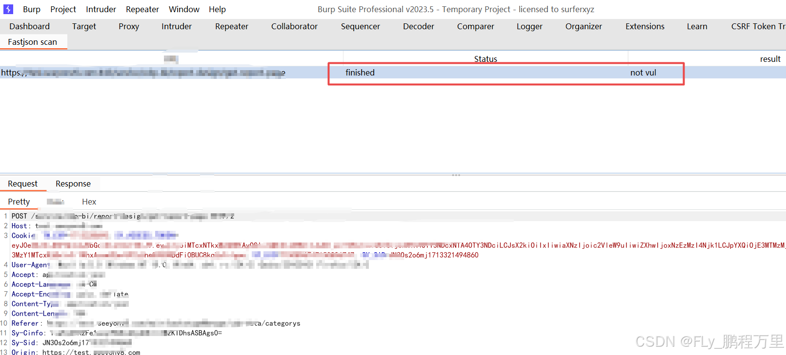Select the Fastjson scan tab

[33, 42]
